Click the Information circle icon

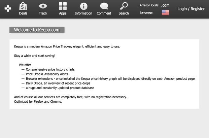pos(83,6)
